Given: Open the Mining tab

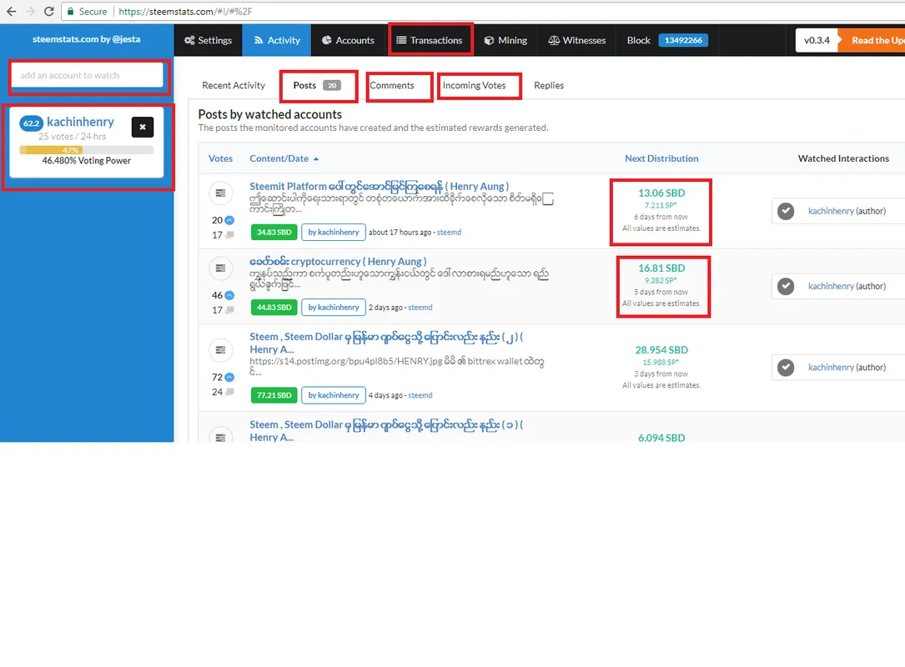Looking at the screenshot, I should [x=505, y=40].
